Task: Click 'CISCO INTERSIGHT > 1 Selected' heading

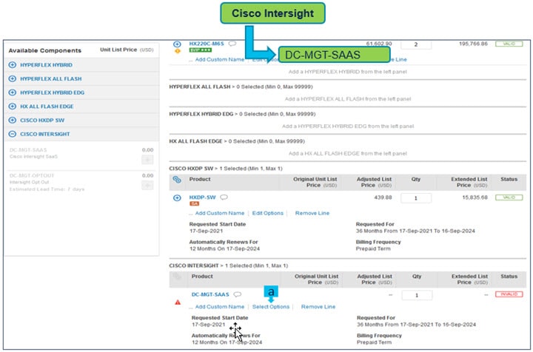Action: point(229,265)
